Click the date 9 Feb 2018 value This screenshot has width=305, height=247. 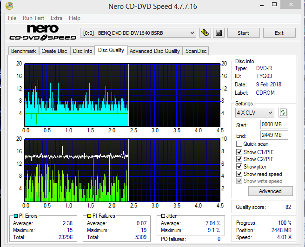[269, 84]
